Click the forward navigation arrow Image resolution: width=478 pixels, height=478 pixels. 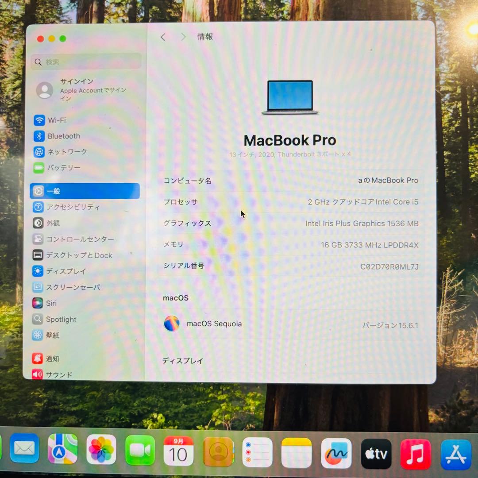[x=183, y=37]
